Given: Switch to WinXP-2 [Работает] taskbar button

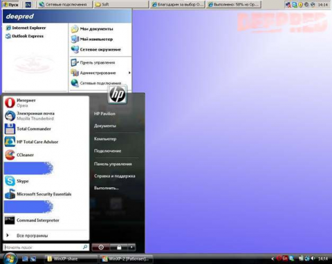Looking at the screenshot, I should point(126,258).
